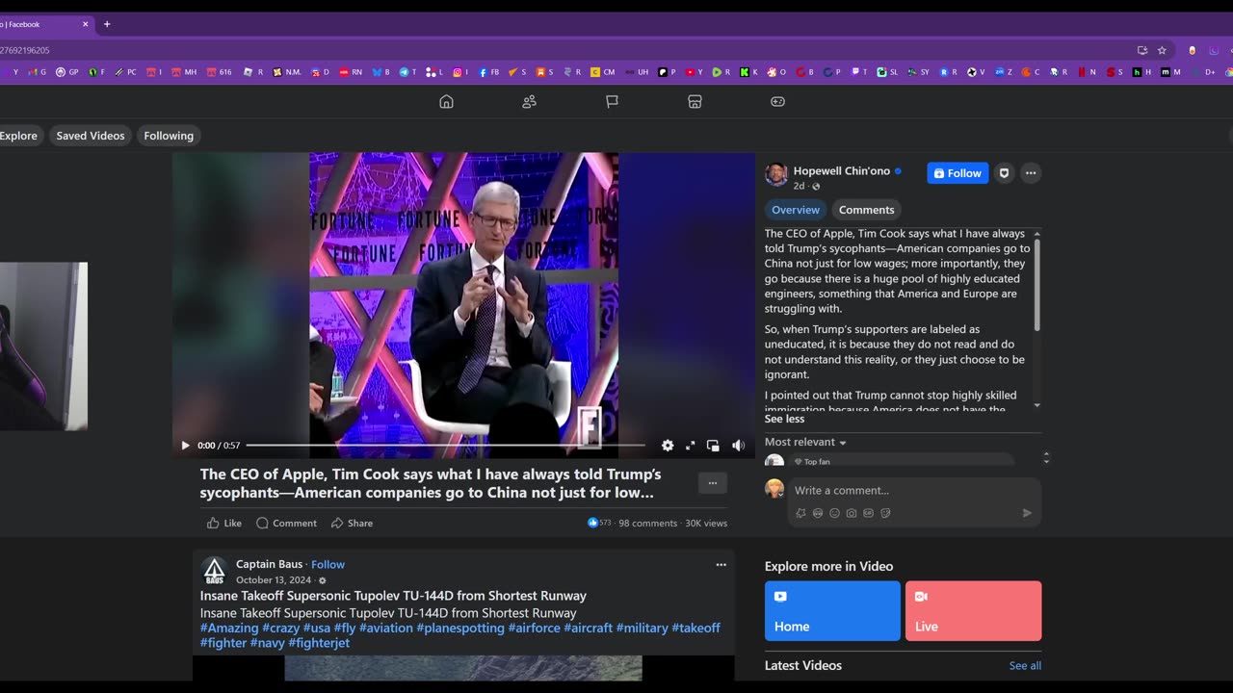Open the FB Facebook bookmark
Viewport: 1233px width, 693px height.
coord(489,72)
